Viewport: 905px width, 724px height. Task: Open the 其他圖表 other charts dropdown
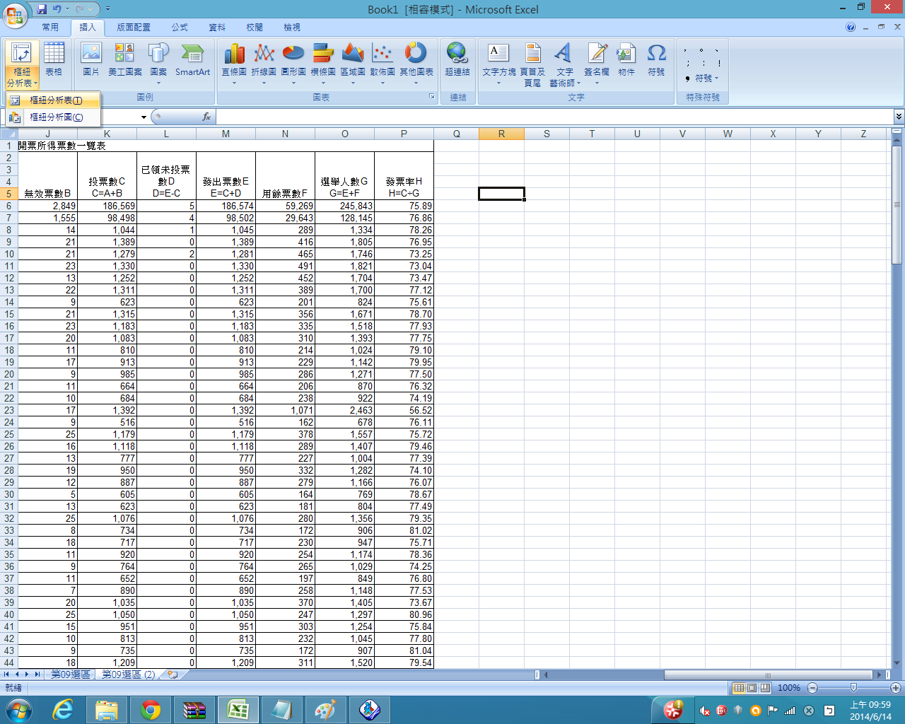416,62
